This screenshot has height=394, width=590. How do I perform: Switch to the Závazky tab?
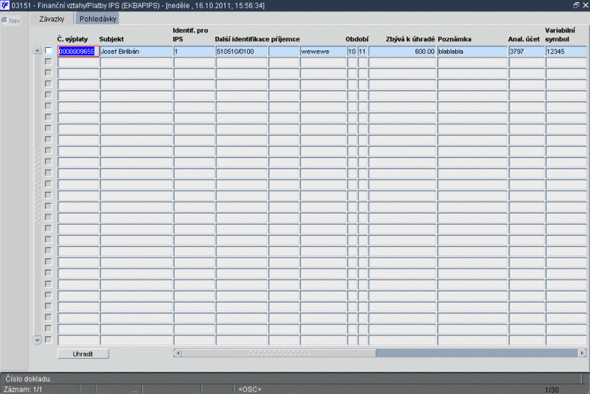(52, 19)
